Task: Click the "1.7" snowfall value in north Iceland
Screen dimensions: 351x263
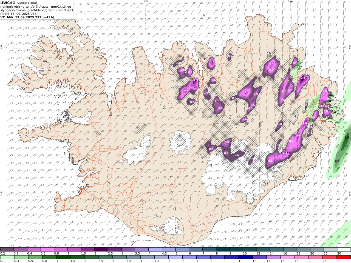Action: [x=212, y=62]
